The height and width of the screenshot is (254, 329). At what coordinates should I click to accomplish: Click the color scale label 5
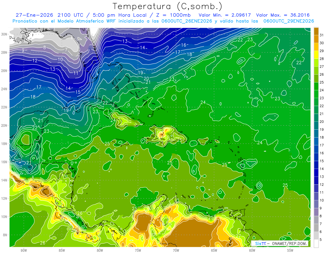click(x=321, y=240)
